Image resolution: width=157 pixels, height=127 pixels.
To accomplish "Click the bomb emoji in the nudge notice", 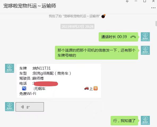I will [103, 16].
